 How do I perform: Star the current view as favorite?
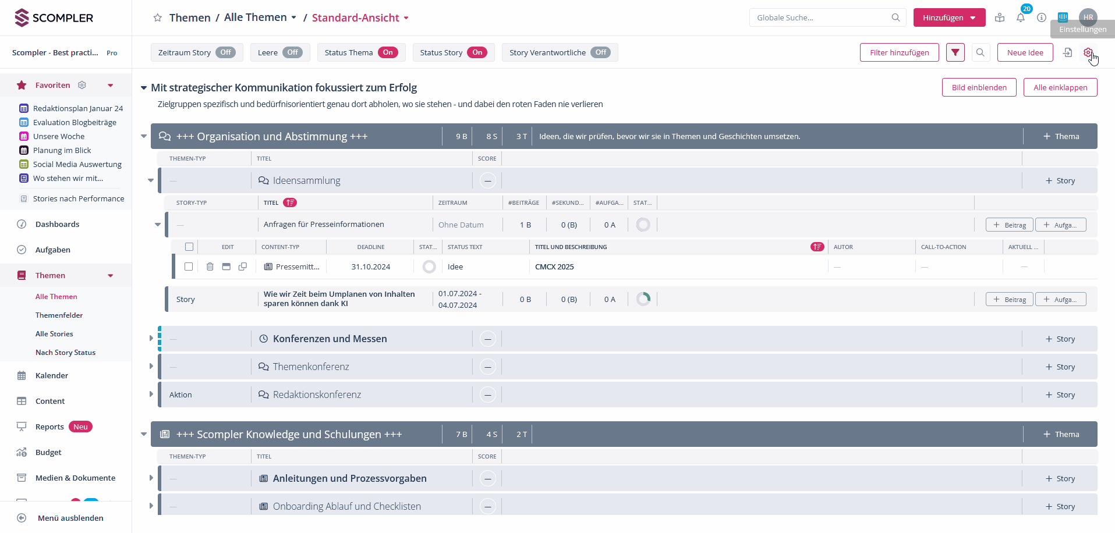tap(157, 18)
